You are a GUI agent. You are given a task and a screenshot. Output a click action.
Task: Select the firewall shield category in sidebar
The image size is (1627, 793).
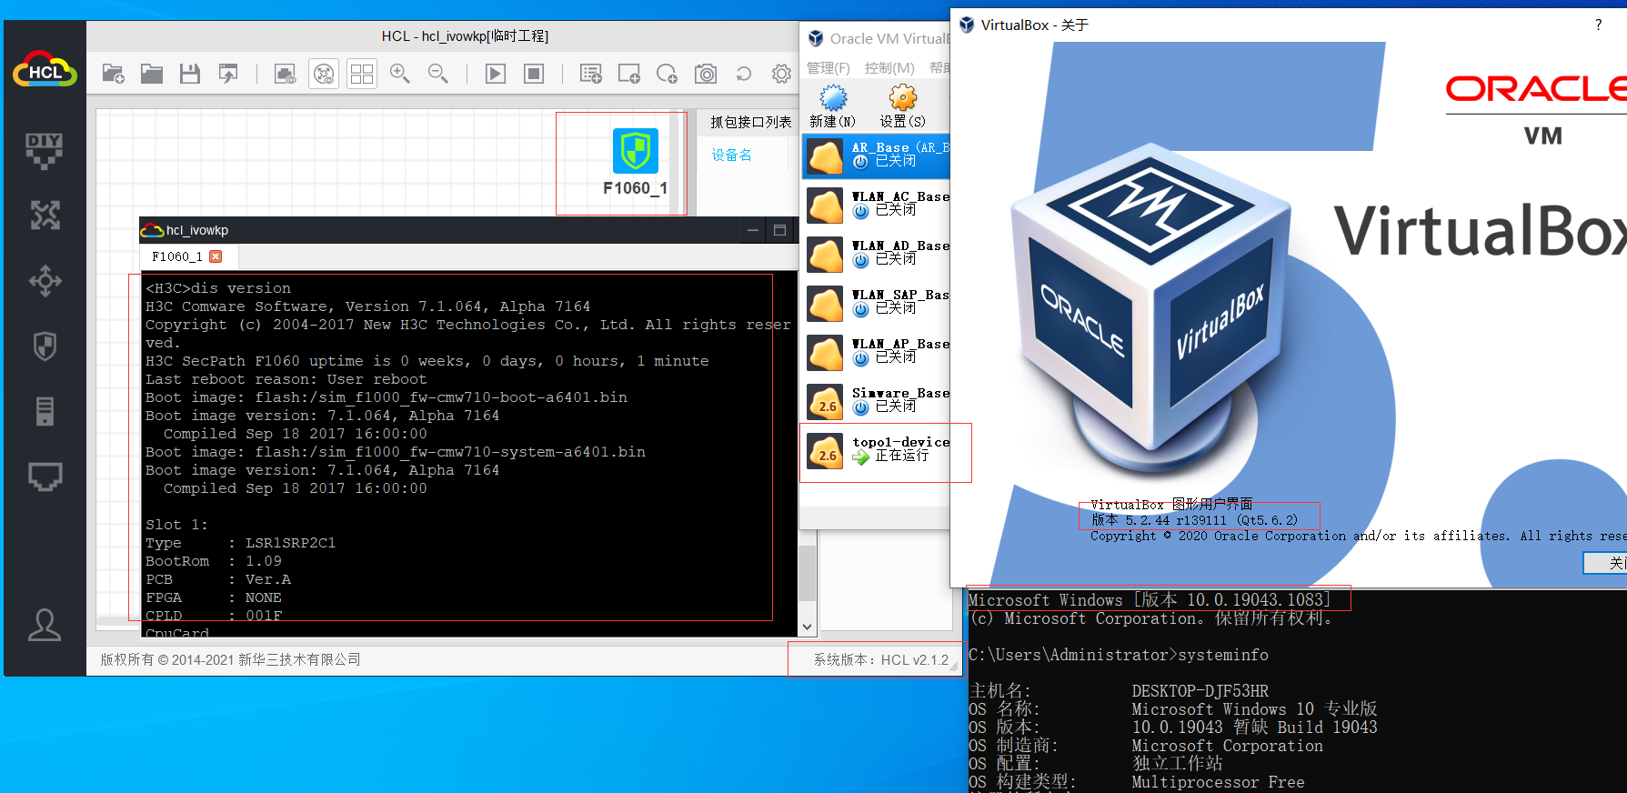click(45, 346)
